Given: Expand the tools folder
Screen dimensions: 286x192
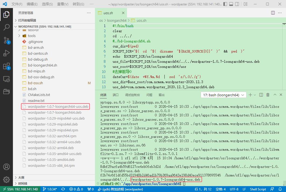Looking at the screenshot, I should [31, 36].
